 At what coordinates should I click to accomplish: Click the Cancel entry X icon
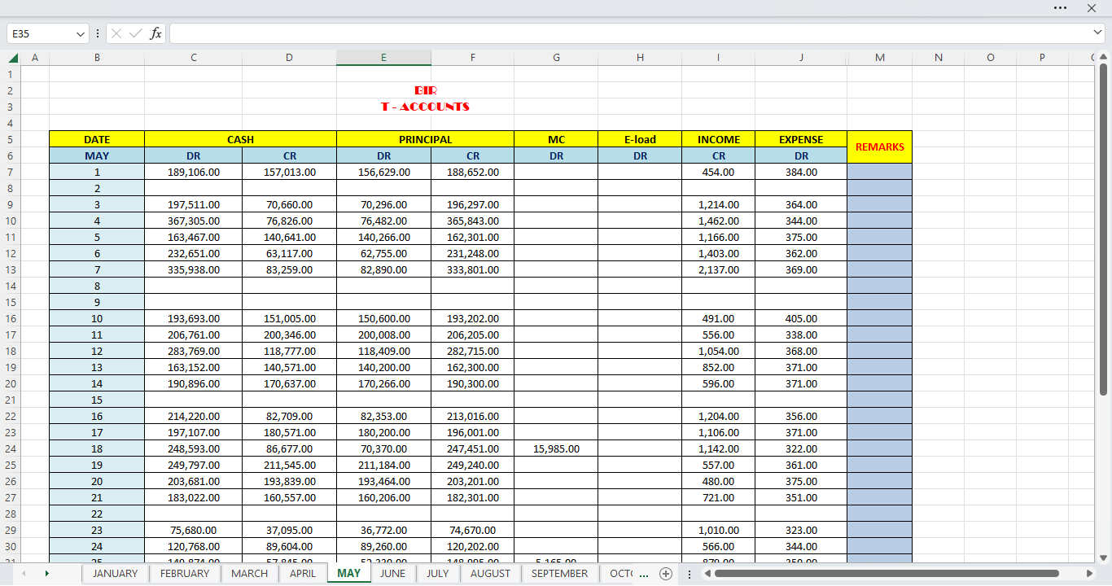coord(116,33)
